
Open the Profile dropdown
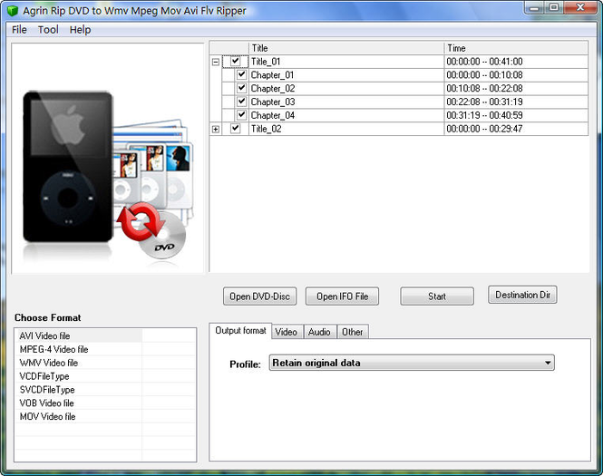412,363
